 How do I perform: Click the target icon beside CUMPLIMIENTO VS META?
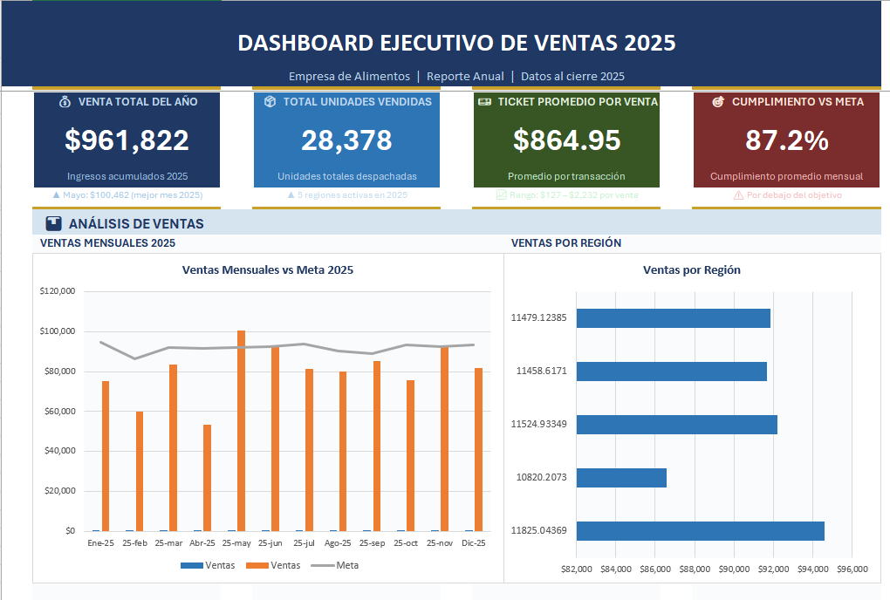[718, 102]
